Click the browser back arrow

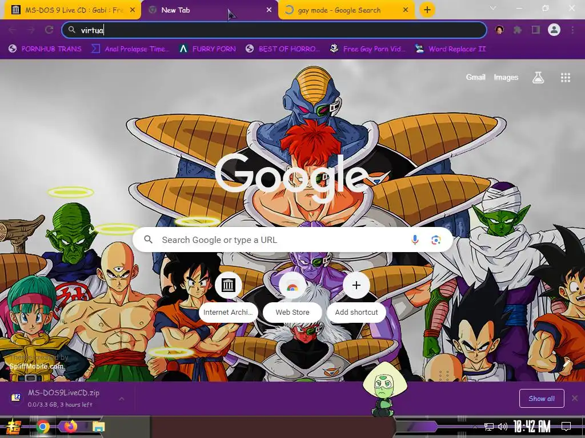click(x=13, y=30)
